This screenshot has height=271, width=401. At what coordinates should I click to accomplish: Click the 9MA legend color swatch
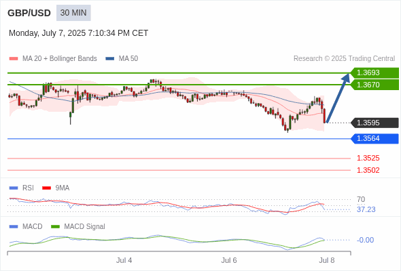(x=46, y=188)
